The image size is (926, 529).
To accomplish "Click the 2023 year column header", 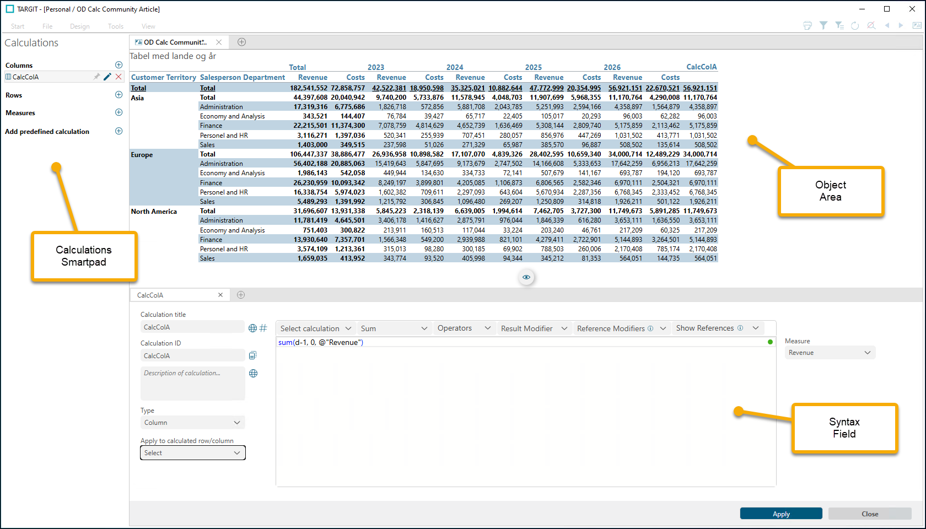I will pyautogui.click(x=376, y=67).
